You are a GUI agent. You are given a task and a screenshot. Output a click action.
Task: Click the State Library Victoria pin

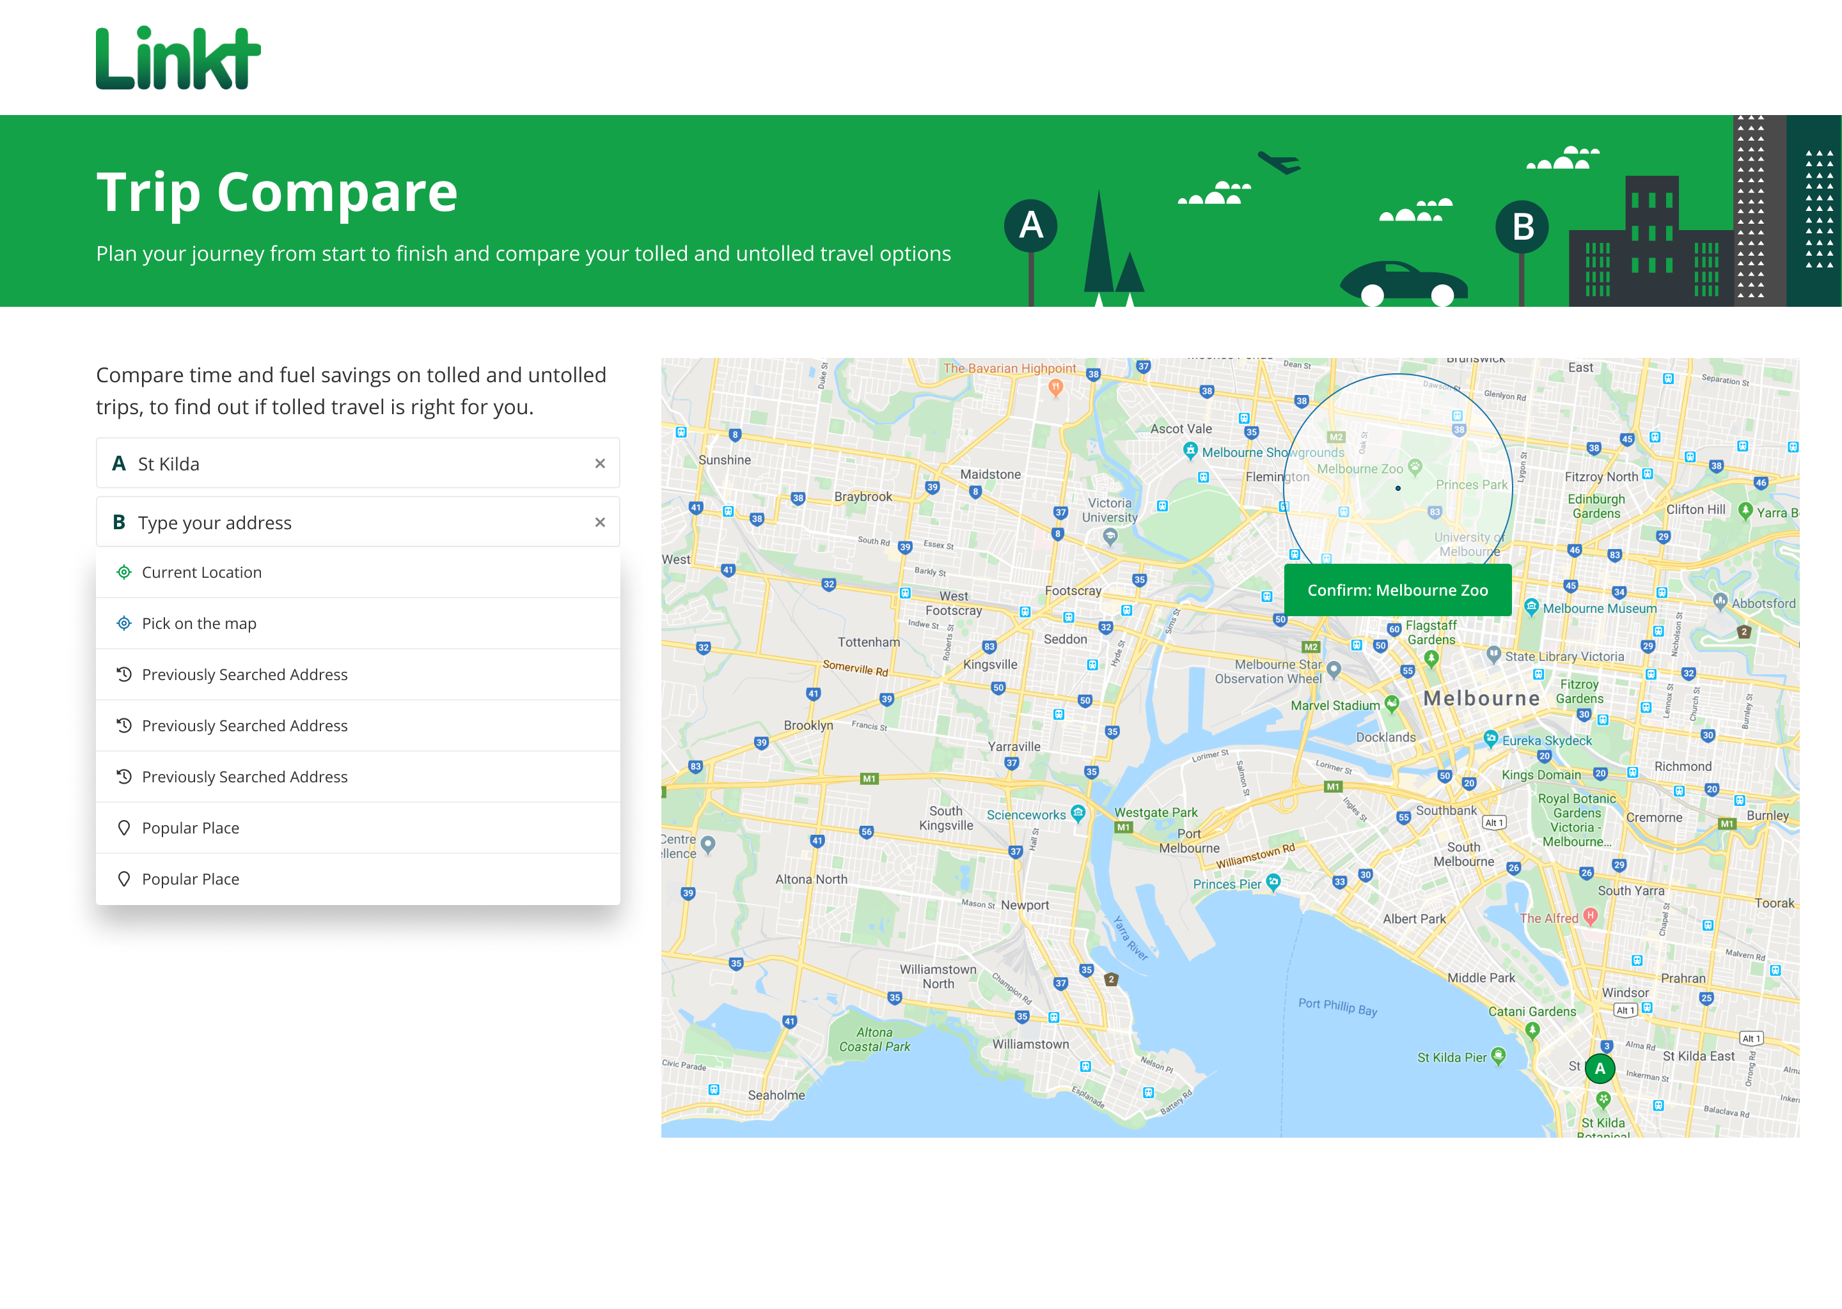tap(1493, 654)
